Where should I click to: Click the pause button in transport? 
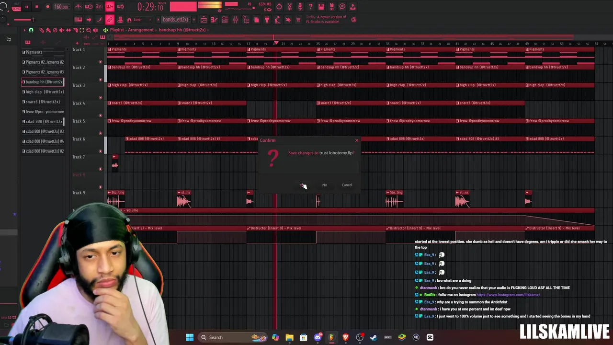(x=26, y=7)
